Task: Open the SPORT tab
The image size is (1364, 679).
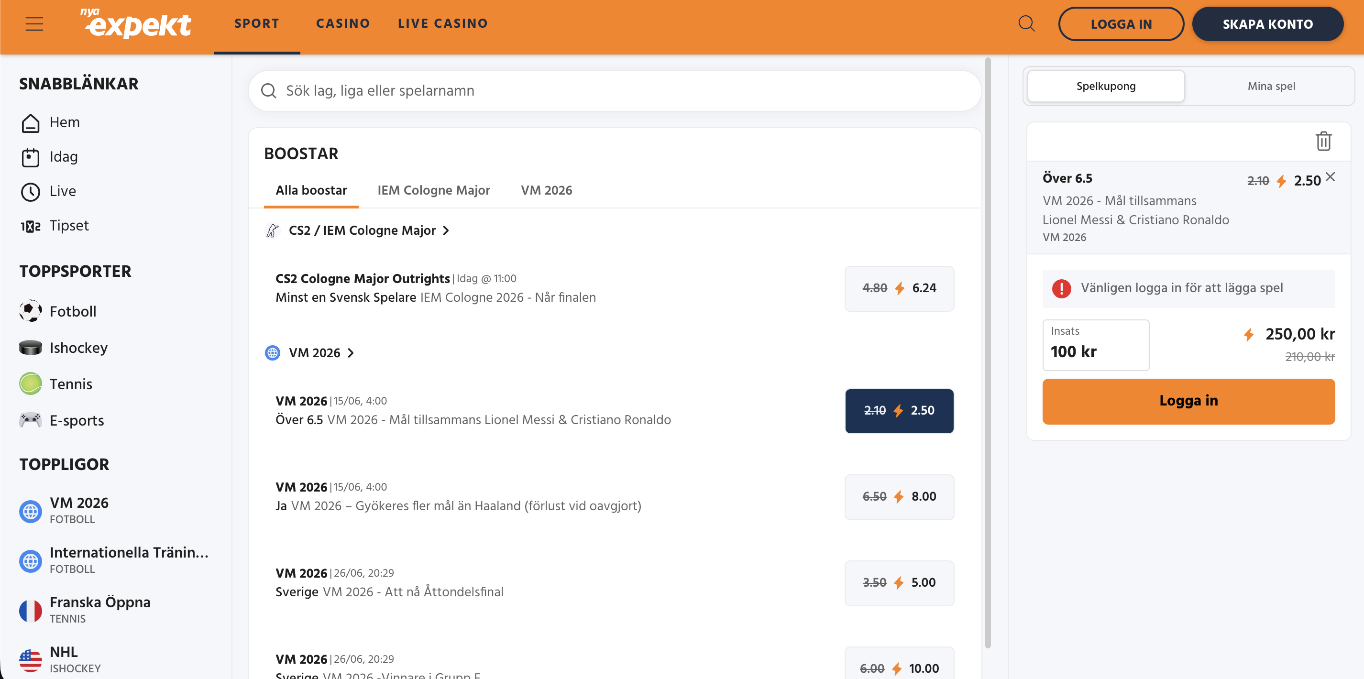Action: click(x=257, y=24)
